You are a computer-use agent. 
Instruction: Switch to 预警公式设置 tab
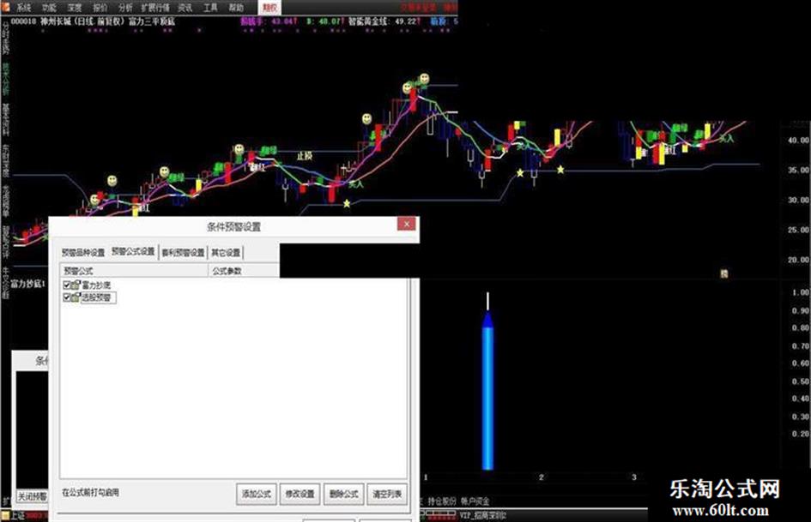click(133, 251)
